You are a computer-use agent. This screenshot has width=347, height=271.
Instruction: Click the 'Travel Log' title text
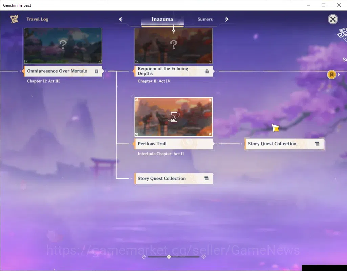37,19
